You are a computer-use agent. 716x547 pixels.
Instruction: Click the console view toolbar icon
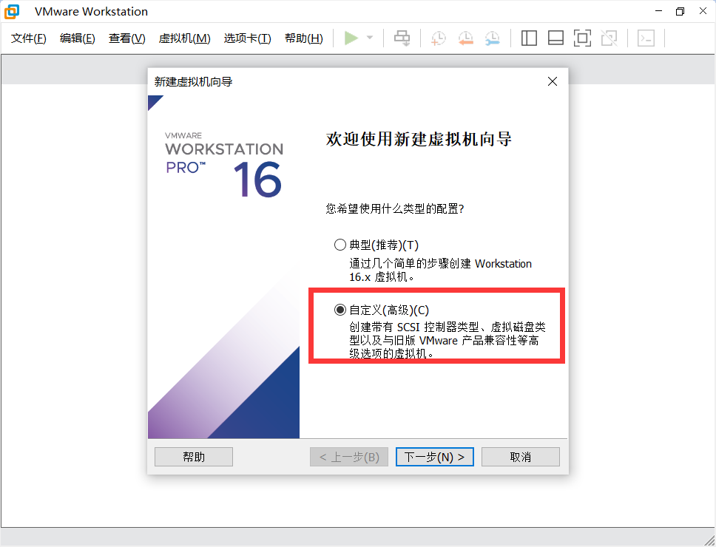coord(646,38)
